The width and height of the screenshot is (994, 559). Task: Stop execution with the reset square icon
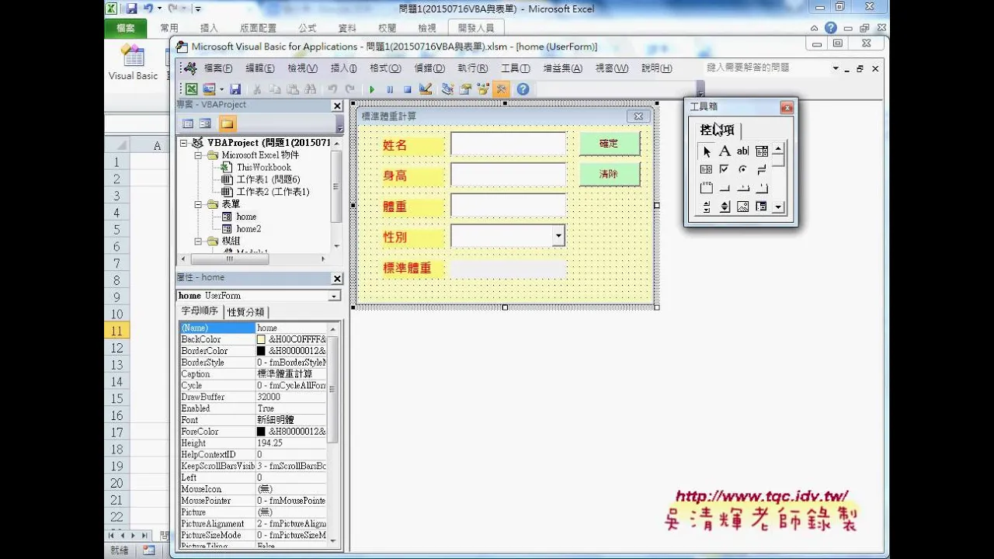point(407,89)
